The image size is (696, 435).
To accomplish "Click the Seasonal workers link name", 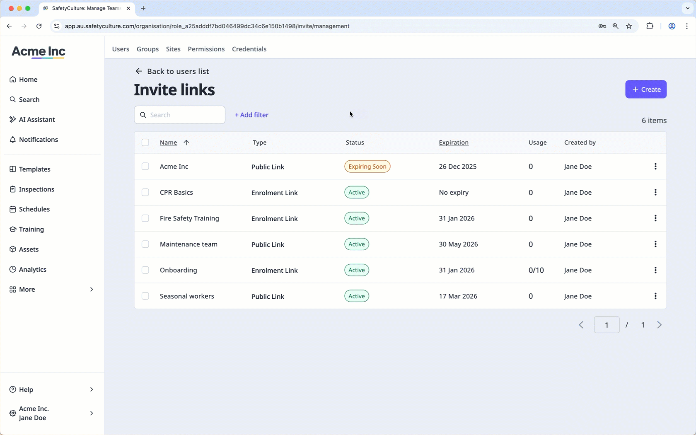I will tap(187, 296).
